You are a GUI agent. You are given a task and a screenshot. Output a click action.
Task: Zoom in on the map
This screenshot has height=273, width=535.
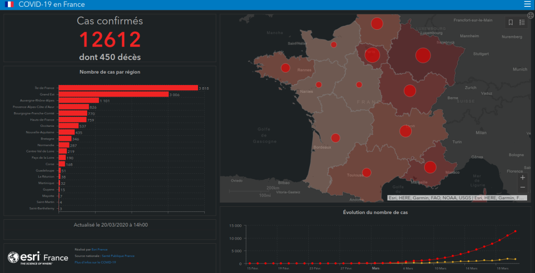[522, 177]
